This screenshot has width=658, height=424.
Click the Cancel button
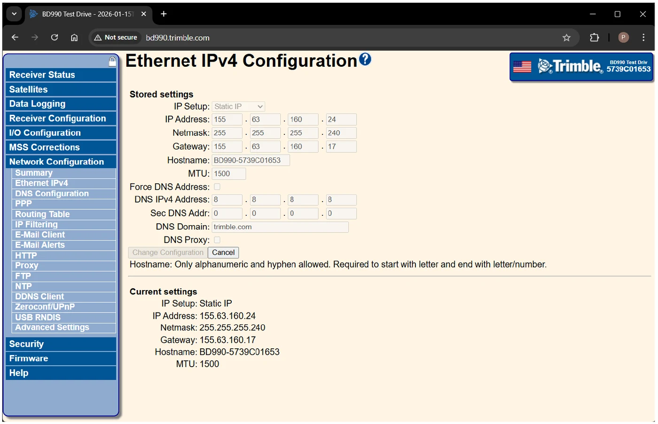point(223,253)
